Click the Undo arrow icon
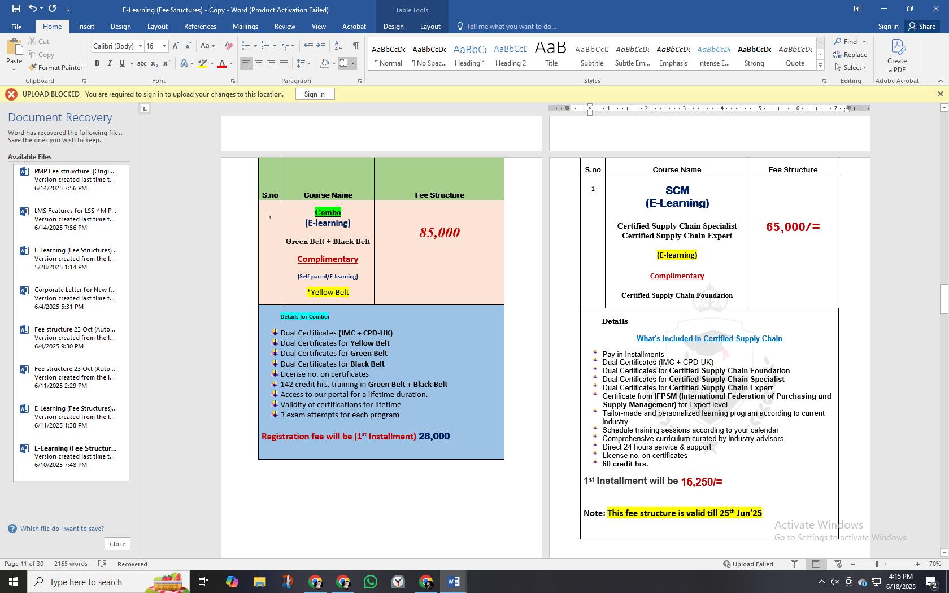The height and width of the screenshot is (593, 949). (x=32, y=8)
